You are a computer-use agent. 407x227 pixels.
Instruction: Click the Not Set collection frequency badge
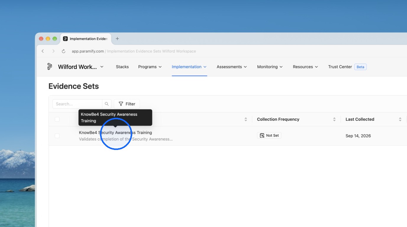pyautogui.click(x=269, y=135)
